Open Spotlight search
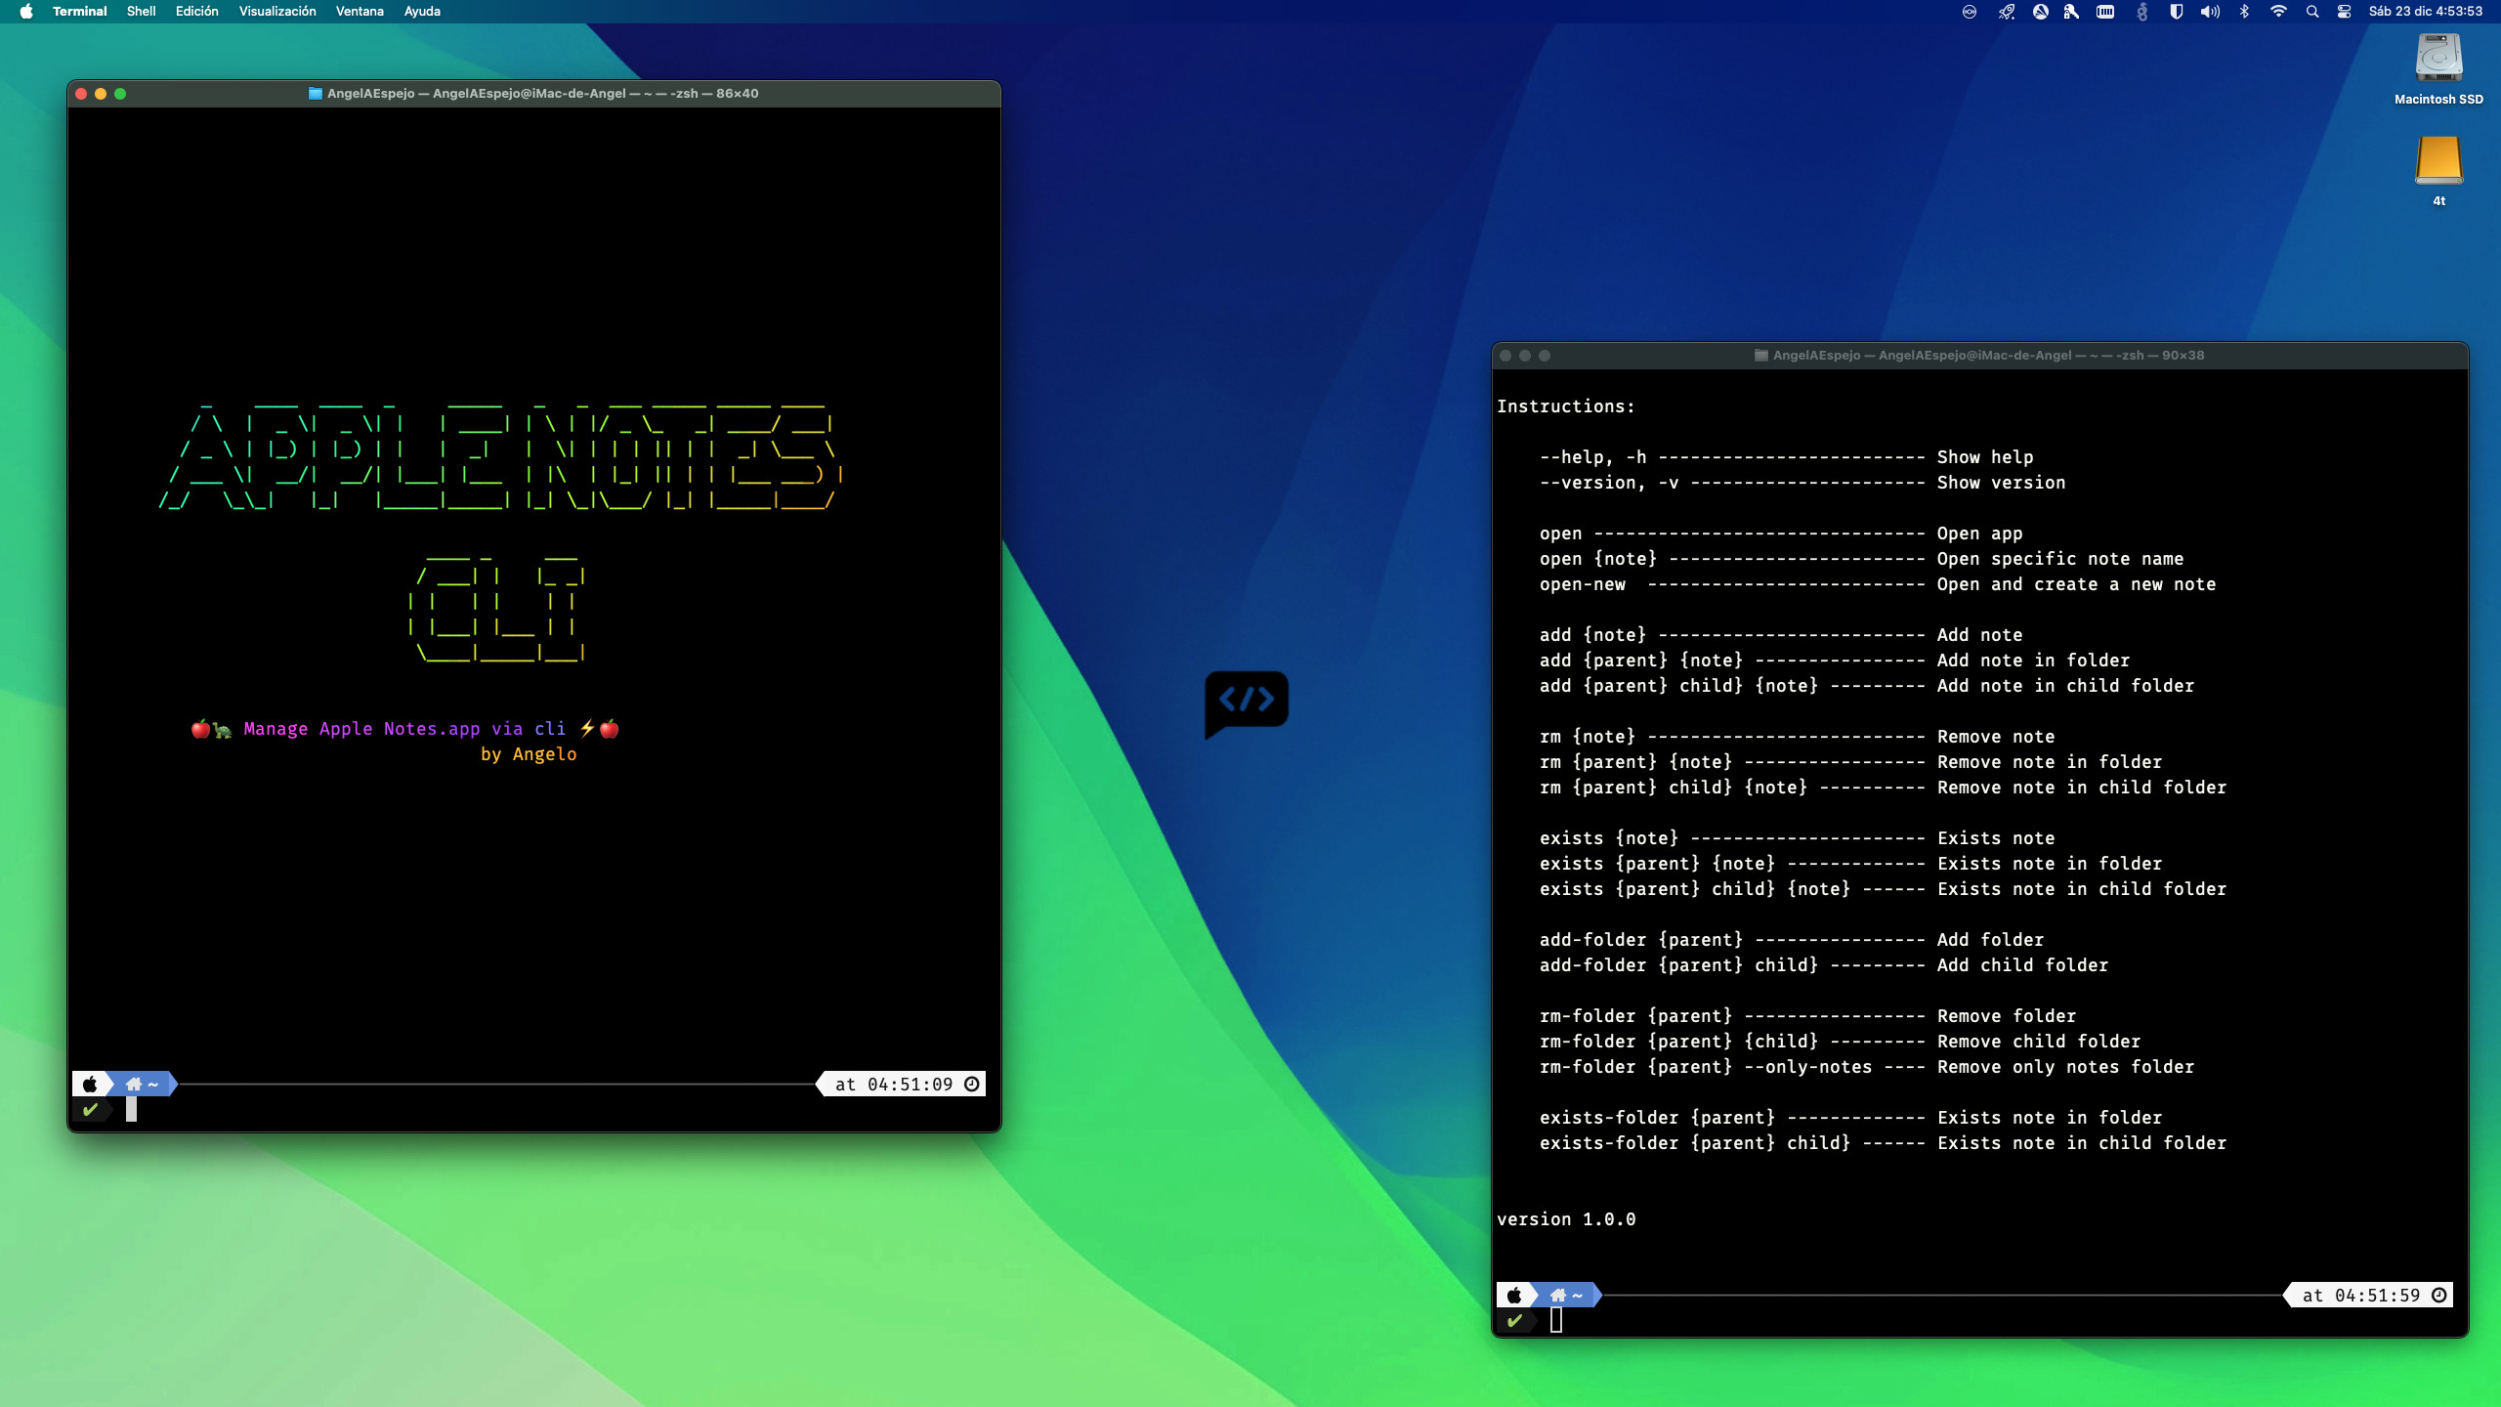Viewport: 2501px width, 1407px height. (x=2312, y=12)
